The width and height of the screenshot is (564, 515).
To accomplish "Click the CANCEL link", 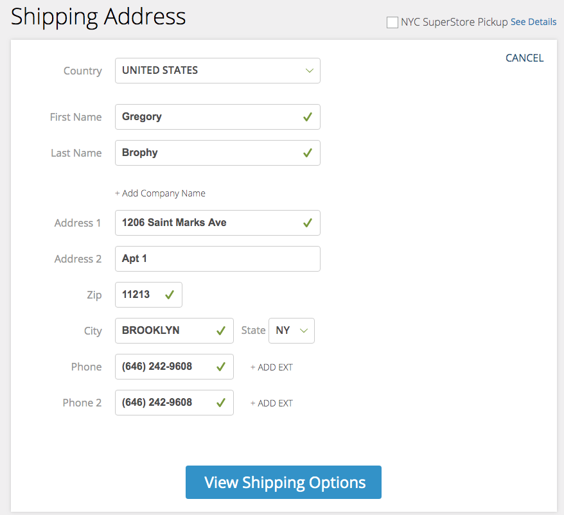I will click(x=524, y=58).
